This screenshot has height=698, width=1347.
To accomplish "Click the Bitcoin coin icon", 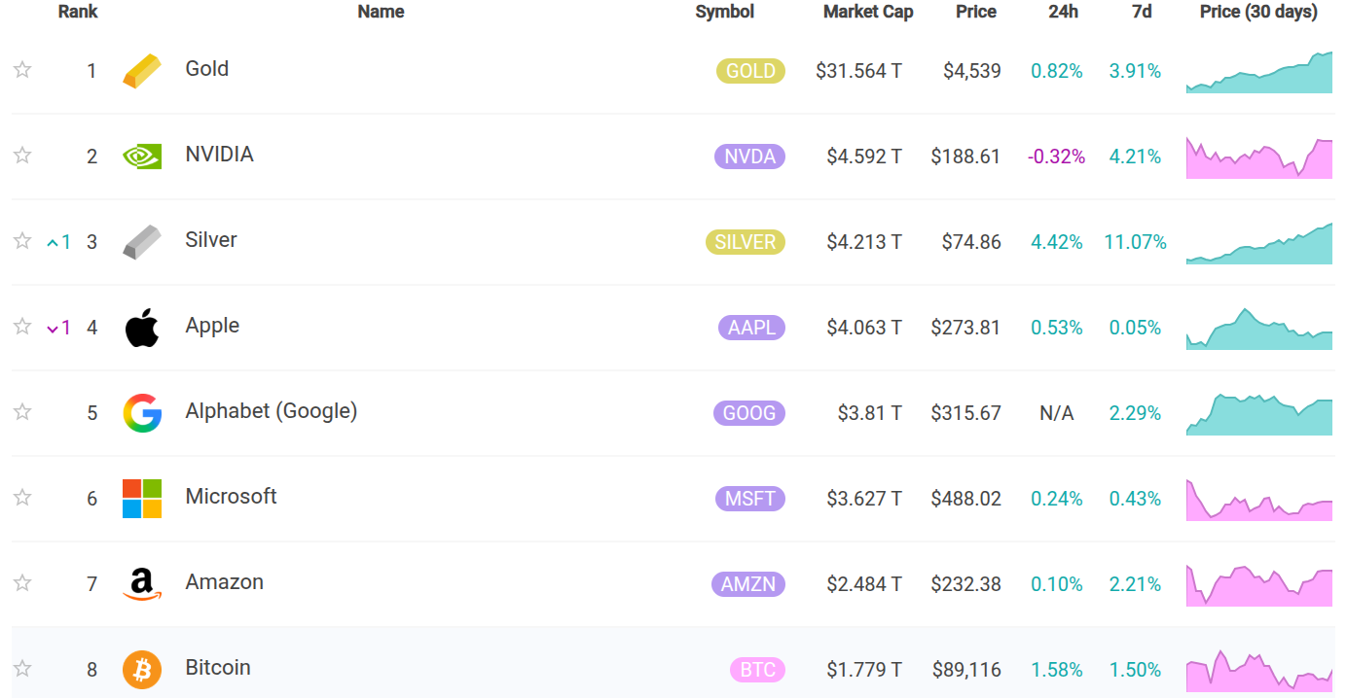I will [x=142, y=669].
